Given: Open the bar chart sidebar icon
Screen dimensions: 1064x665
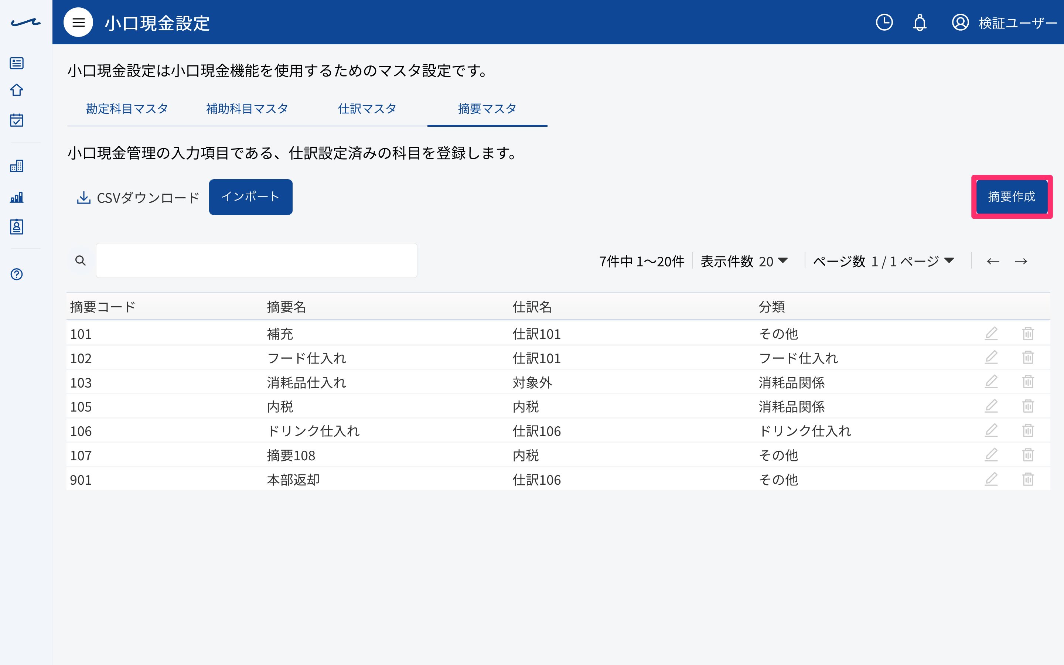Looking at the screenshot, I should (17, 197).
